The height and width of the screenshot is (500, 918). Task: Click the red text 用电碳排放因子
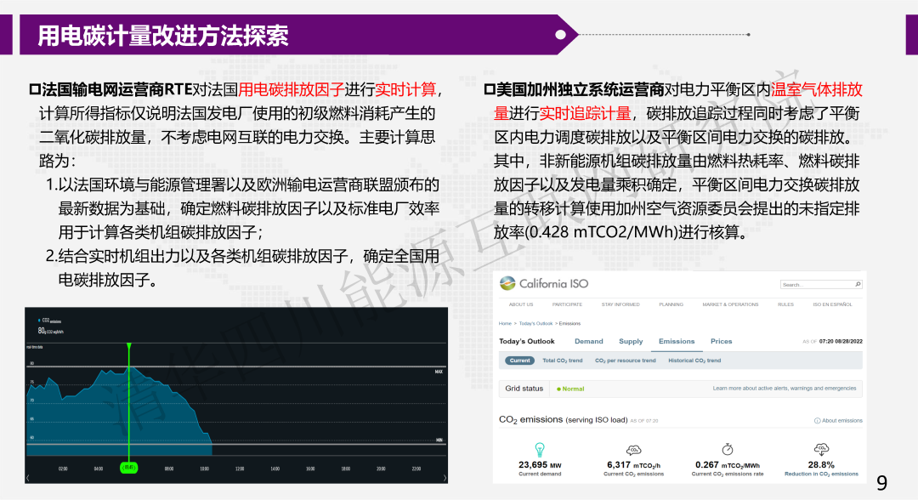pyautogui.click(x=291, y=89)
